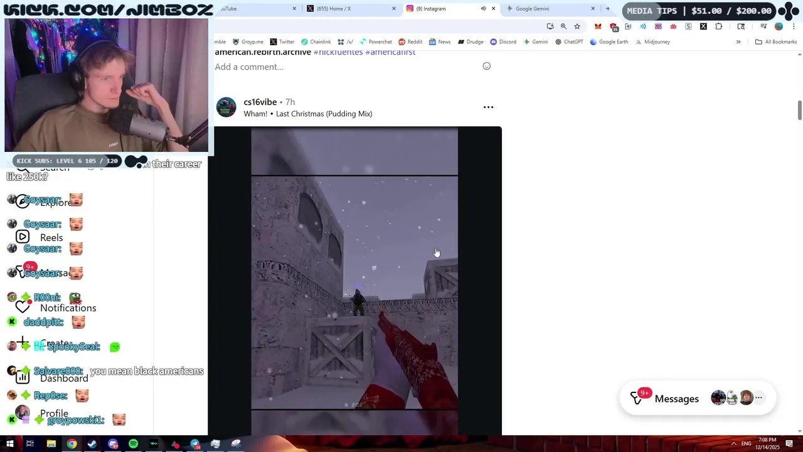Open the Gemini bookmark

[x=535, y=42]
